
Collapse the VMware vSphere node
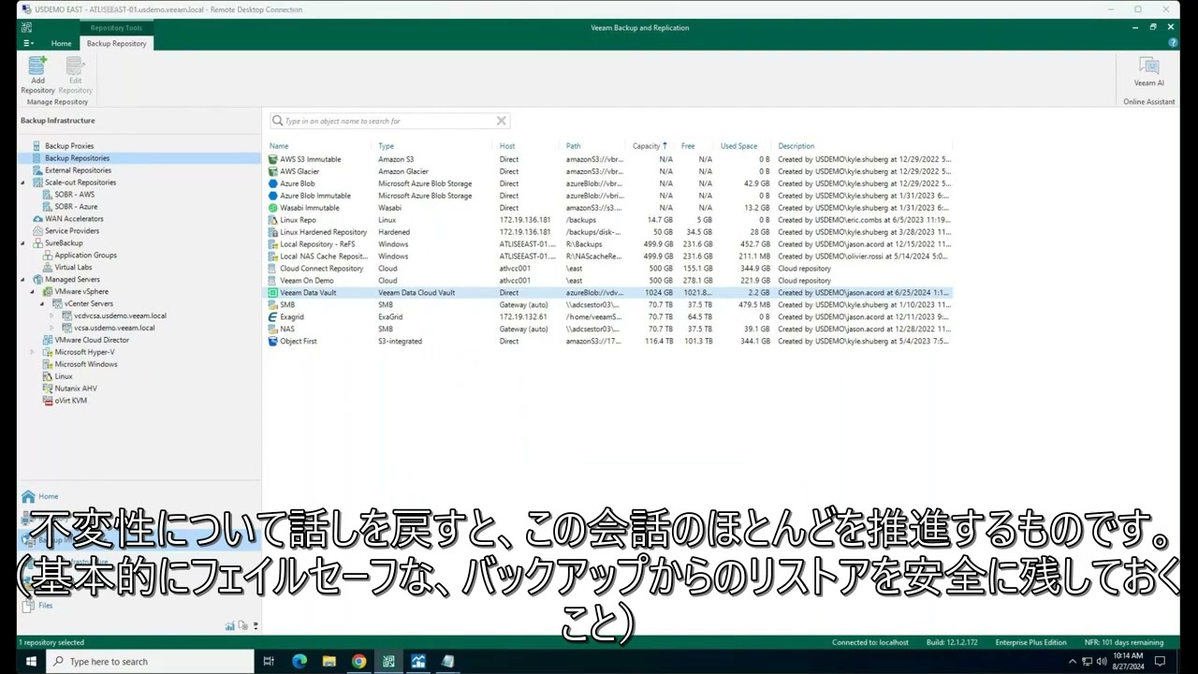[32, 292]
